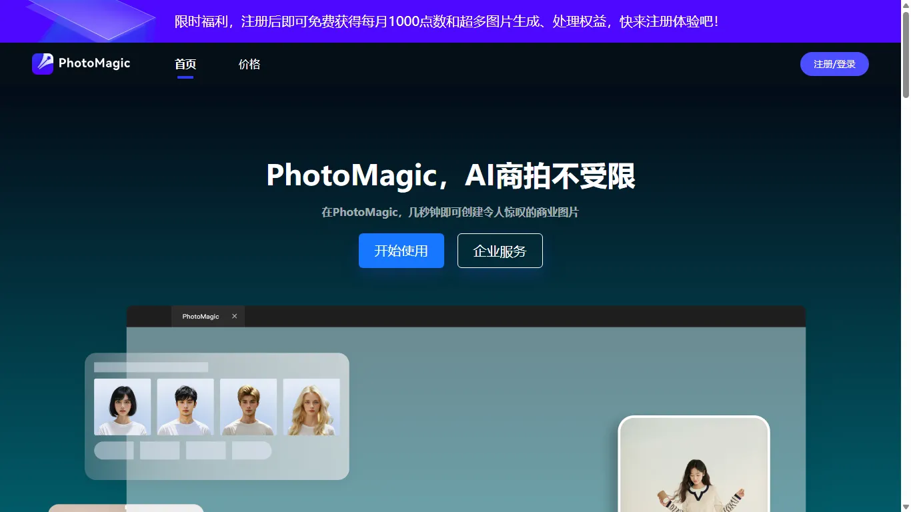Select the brown-haired male model thumbnail
The height and width of the screenshot is (512, 911).
248,406
